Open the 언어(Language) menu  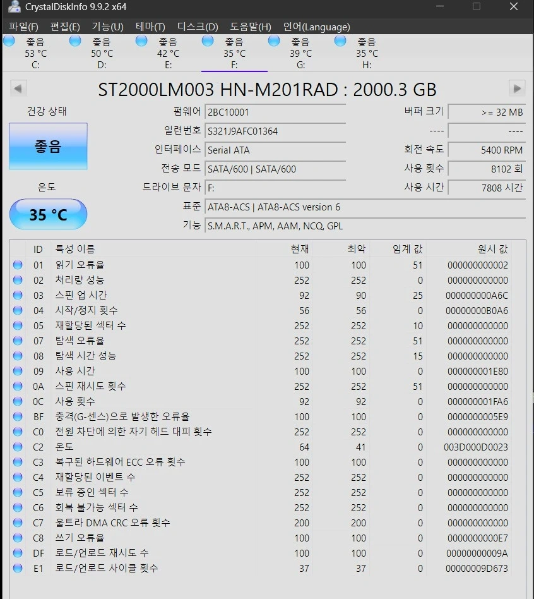pos(316,27)
